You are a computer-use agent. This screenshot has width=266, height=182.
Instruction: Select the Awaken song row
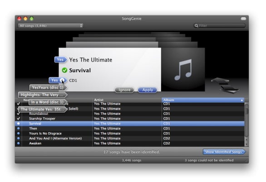click(x=130, y=143)
